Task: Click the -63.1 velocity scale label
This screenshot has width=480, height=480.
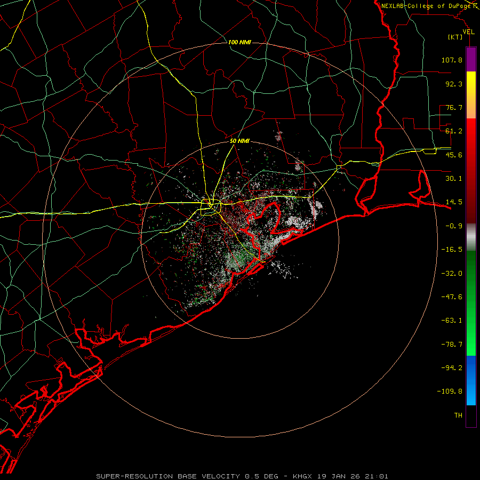Action: [452, 321]
